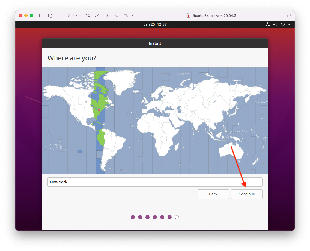Click the camera device toolbar icon
Image resolution: width=310 pixels, height=251 pixels.
point(97,16)
